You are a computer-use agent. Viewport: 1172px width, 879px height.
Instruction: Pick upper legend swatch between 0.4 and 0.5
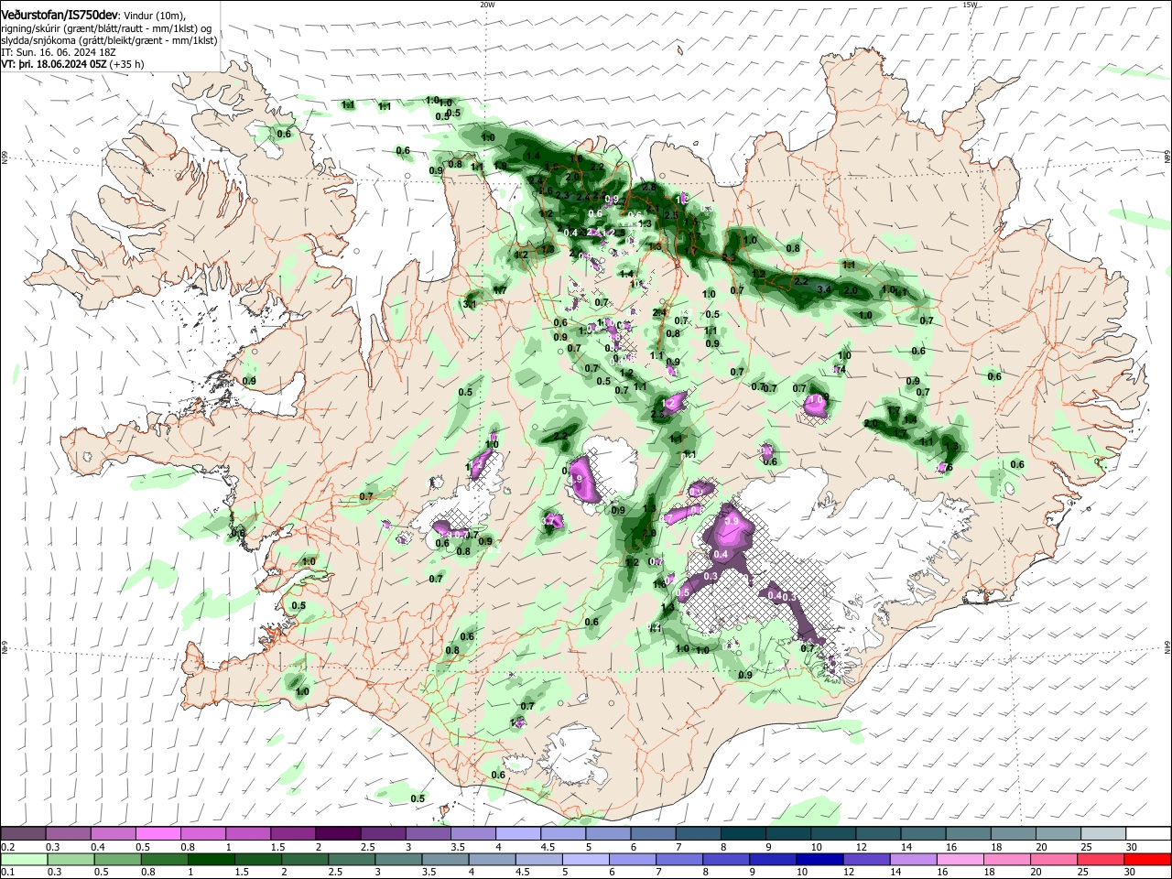pos(113,833)
